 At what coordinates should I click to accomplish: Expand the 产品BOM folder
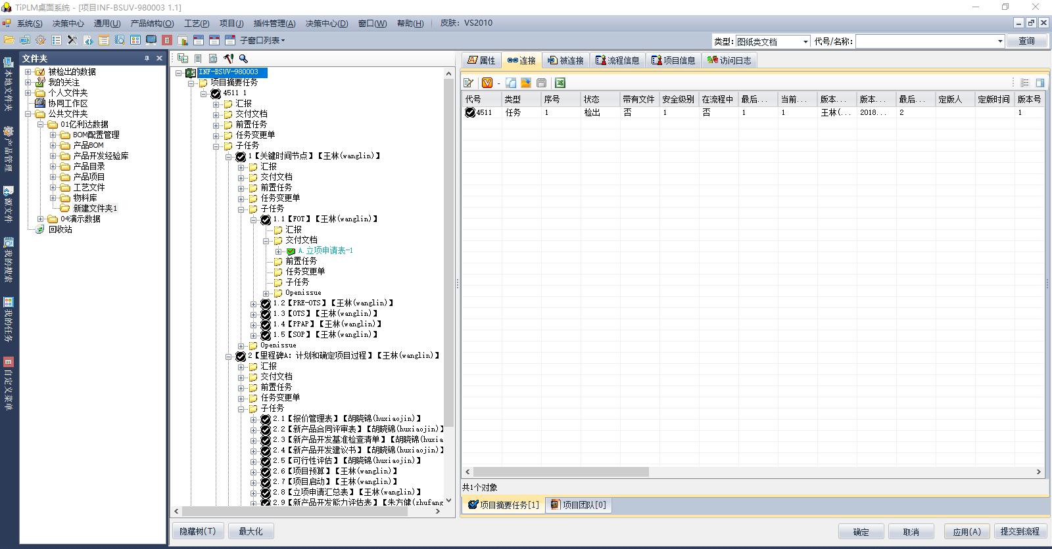click(53, 145)
